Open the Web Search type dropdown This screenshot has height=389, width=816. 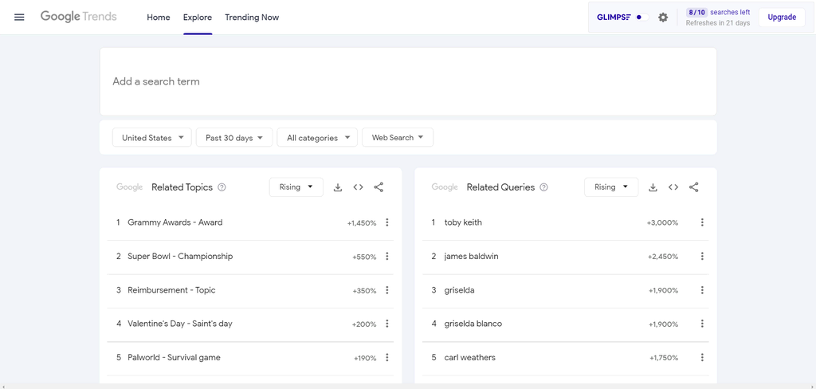coord(398,138)
